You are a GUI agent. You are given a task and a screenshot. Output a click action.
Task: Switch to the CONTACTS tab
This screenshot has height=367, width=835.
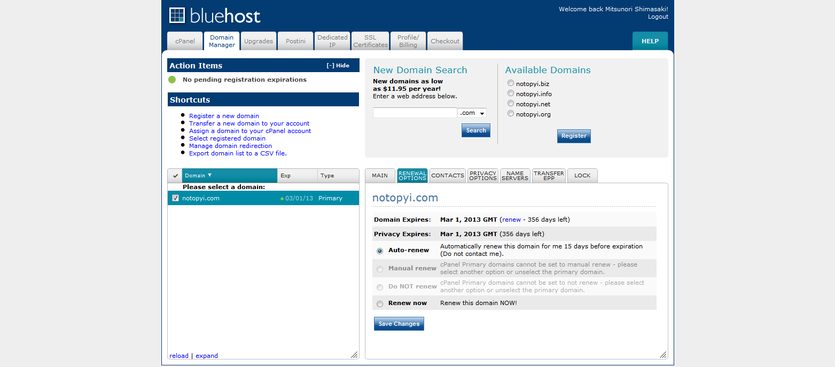point(448,176)
